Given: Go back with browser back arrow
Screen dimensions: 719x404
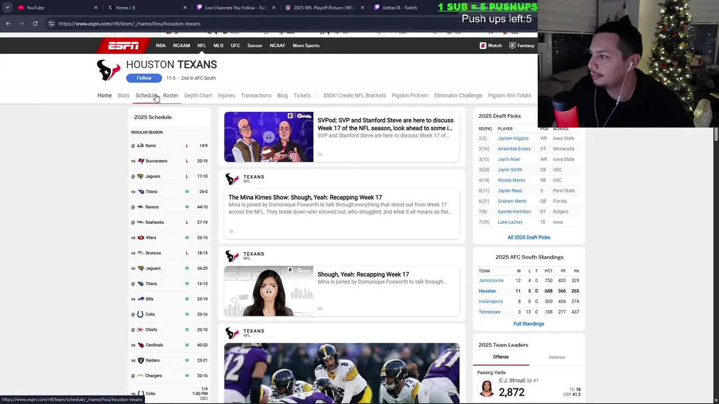Looking at the screenshot, I should (x=8, y=24).
